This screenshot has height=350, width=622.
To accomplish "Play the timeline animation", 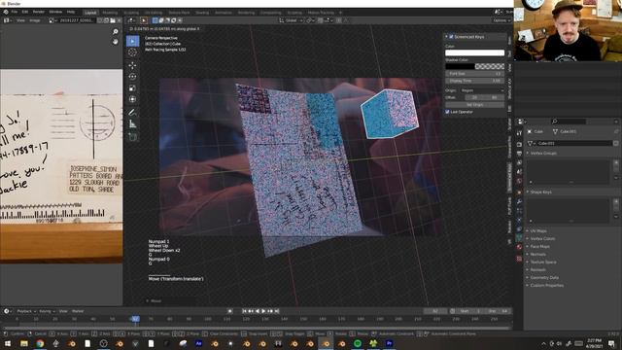I will point(263,311).
